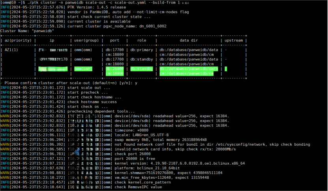This screenshot has height=191, width=328.
Task: Click the highlighted 'cm:/database/panweidb/cm' path
Action: coord(187,74)
